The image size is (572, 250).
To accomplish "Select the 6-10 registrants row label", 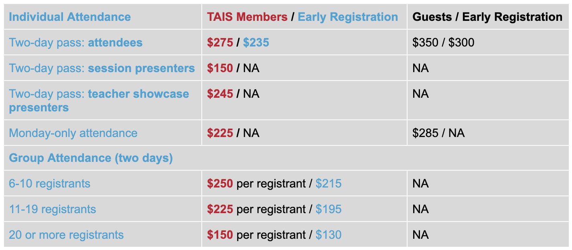I will (x=50, y=183).
